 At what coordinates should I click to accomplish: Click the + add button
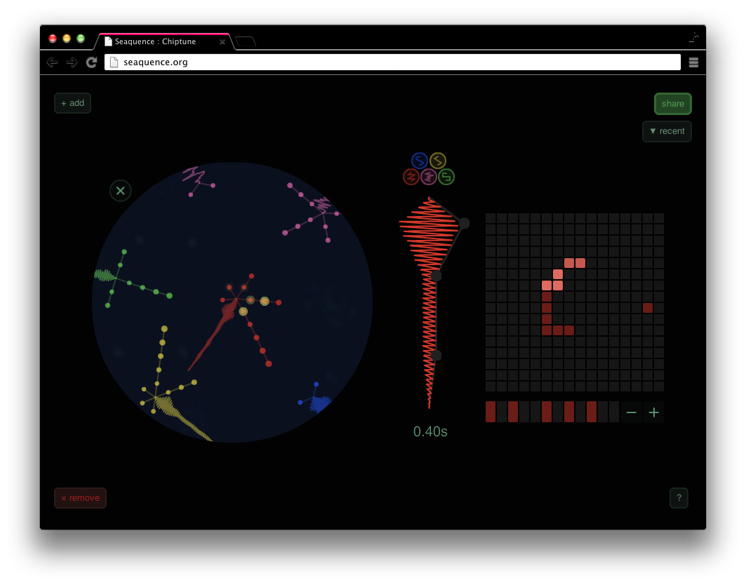72,103
